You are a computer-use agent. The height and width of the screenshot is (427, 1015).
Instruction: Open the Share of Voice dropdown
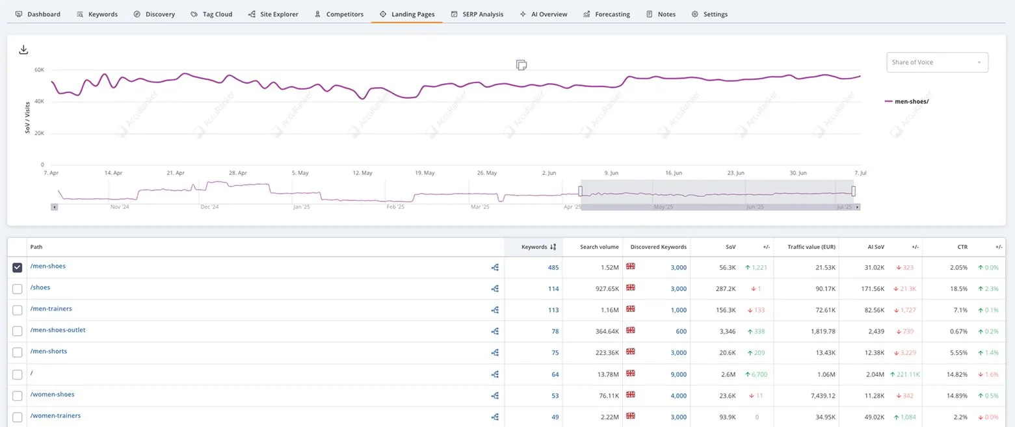click(937, 62)
